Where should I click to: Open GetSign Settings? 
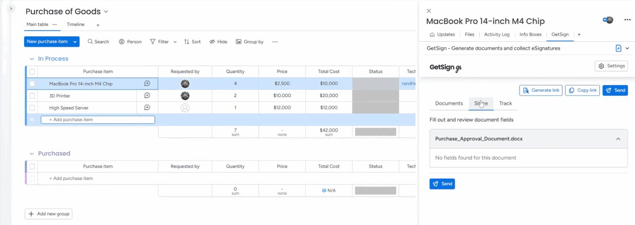611,66
